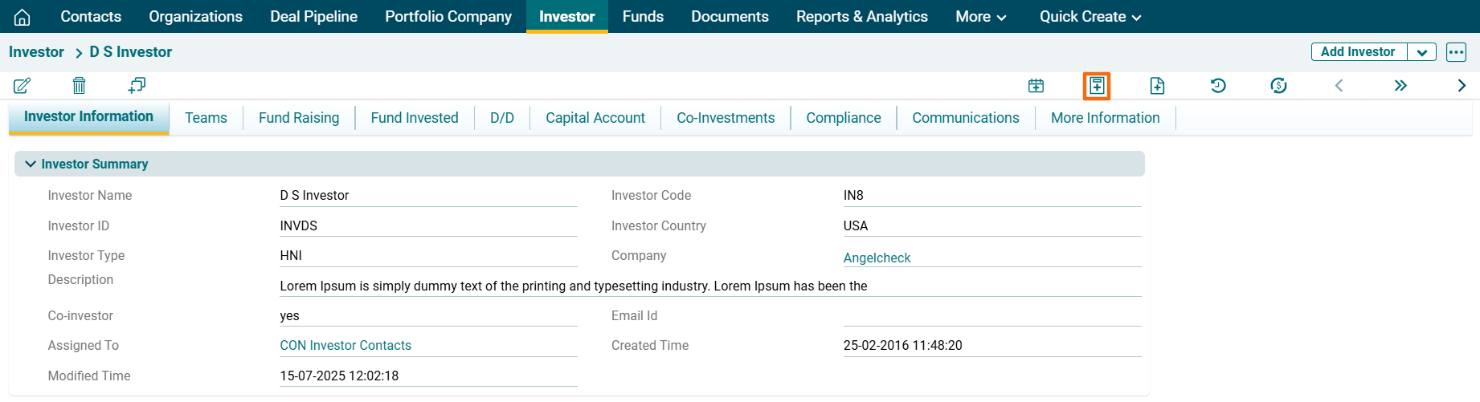Click the edit pencil icon
The height and width of the screenshot is (402, 1480).
pos(22,85)
